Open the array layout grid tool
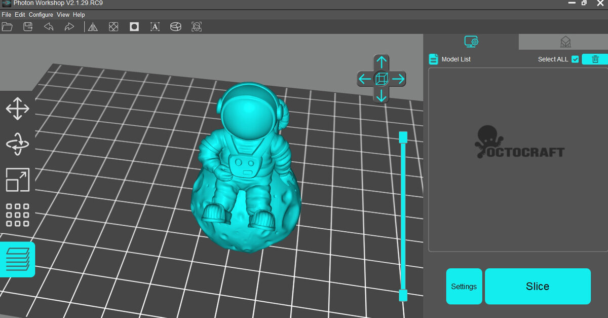608x318 pixels. [18, 215]
